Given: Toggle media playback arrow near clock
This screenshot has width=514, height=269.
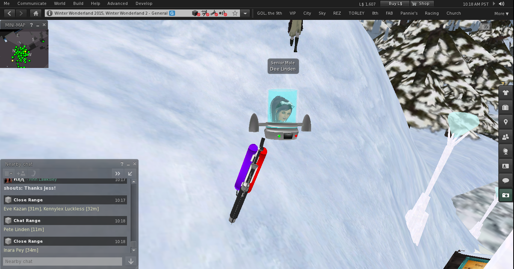Looking at the screenshot, I should (494, 4).
